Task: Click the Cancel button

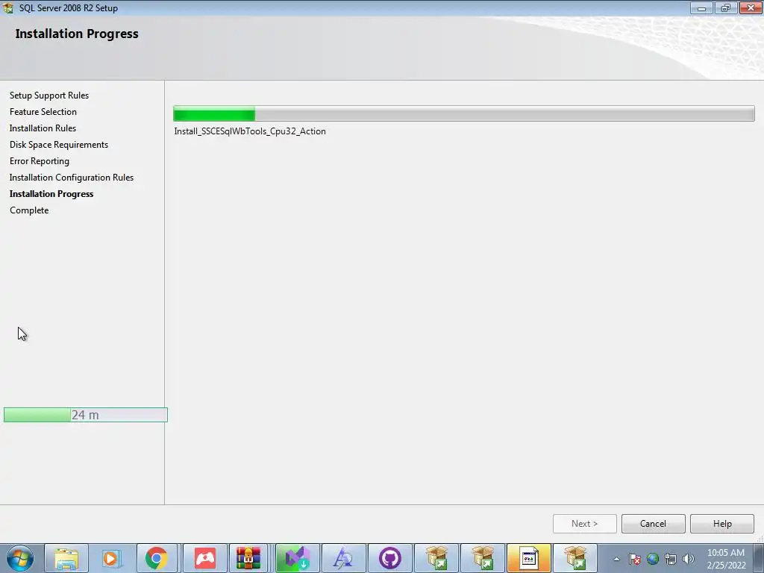Action: (x=653, y=524)
